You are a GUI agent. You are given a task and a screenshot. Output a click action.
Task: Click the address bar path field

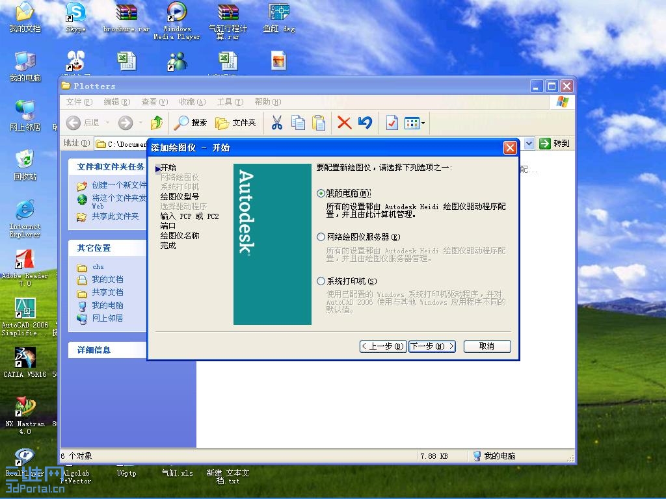pos(120,144)
